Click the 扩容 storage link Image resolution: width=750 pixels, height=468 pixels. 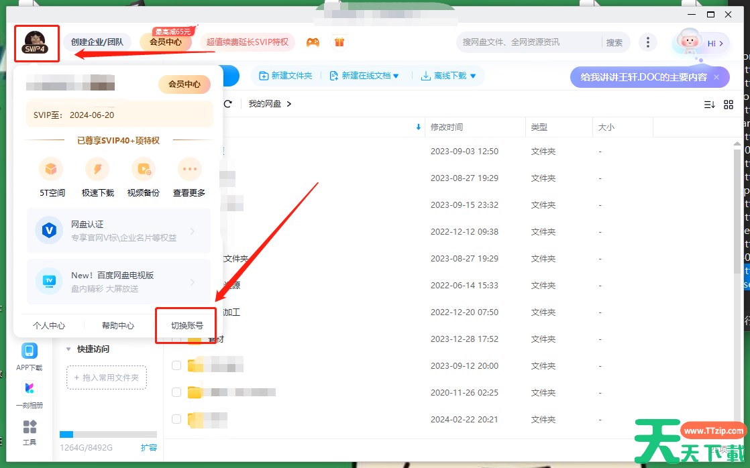149,447
